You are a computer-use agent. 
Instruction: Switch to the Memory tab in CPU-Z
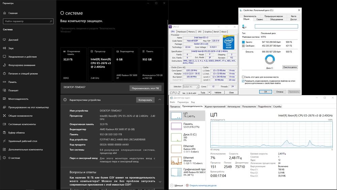click(192, 32)
